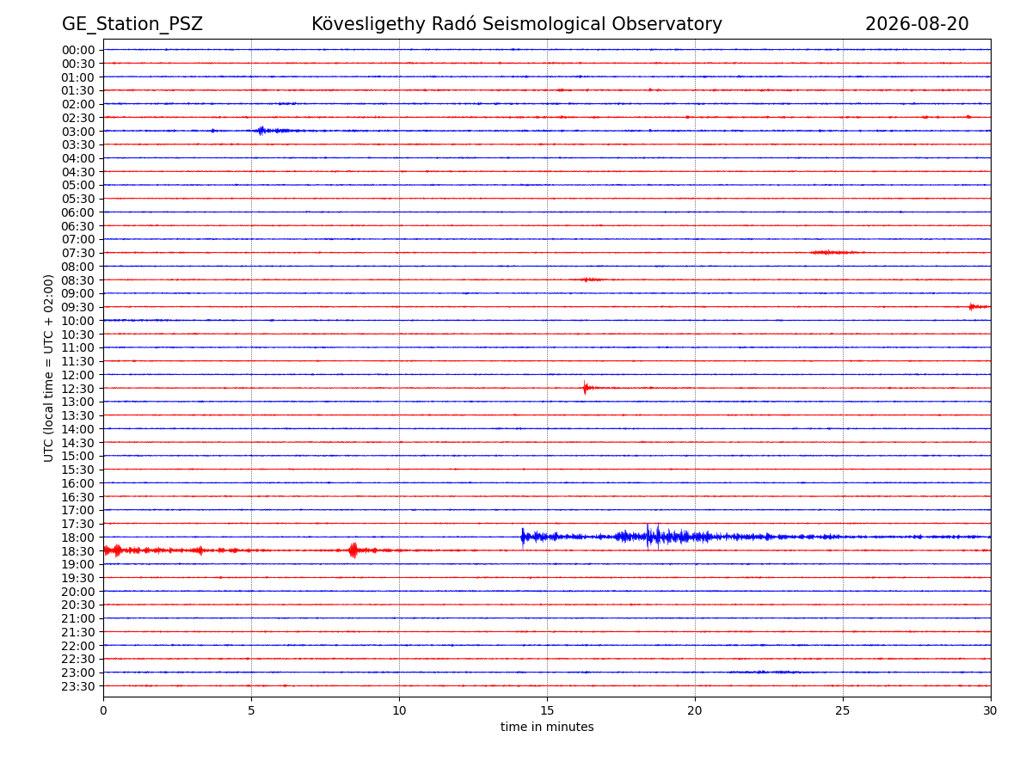Select the 08:30 time row label

(x=78, y=279)
